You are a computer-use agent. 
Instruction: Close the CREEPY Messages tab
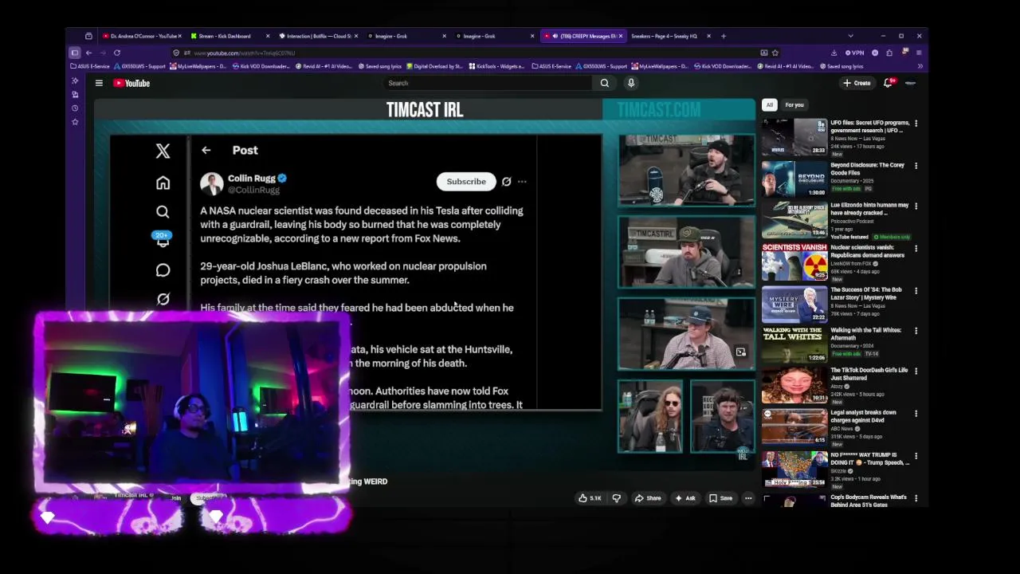click(x=621, y=36)
